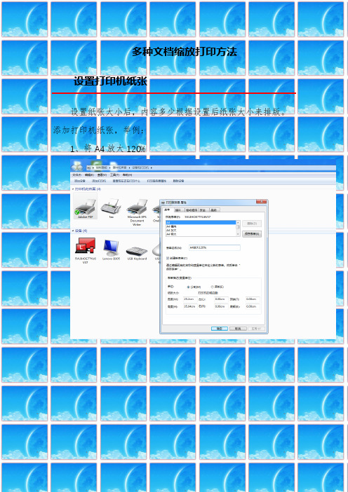Click the Windows Start orb icon
The height and width of the screenshot is (492, 348).
[77, 167]
